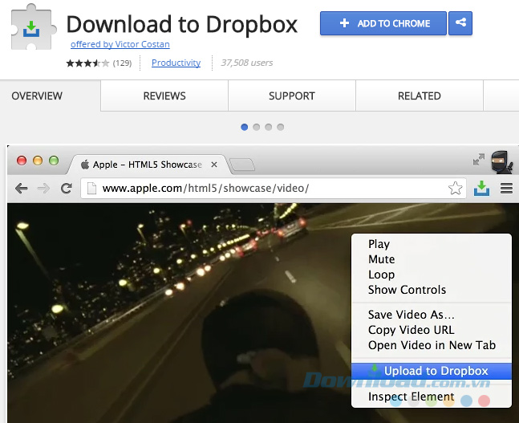Click the (129) ratings count

(122, 63)
